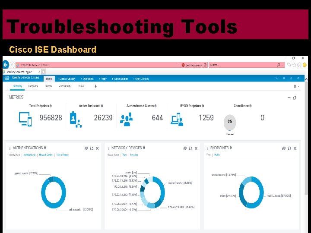Open the browser tools gear icon

tap(299, 65)
